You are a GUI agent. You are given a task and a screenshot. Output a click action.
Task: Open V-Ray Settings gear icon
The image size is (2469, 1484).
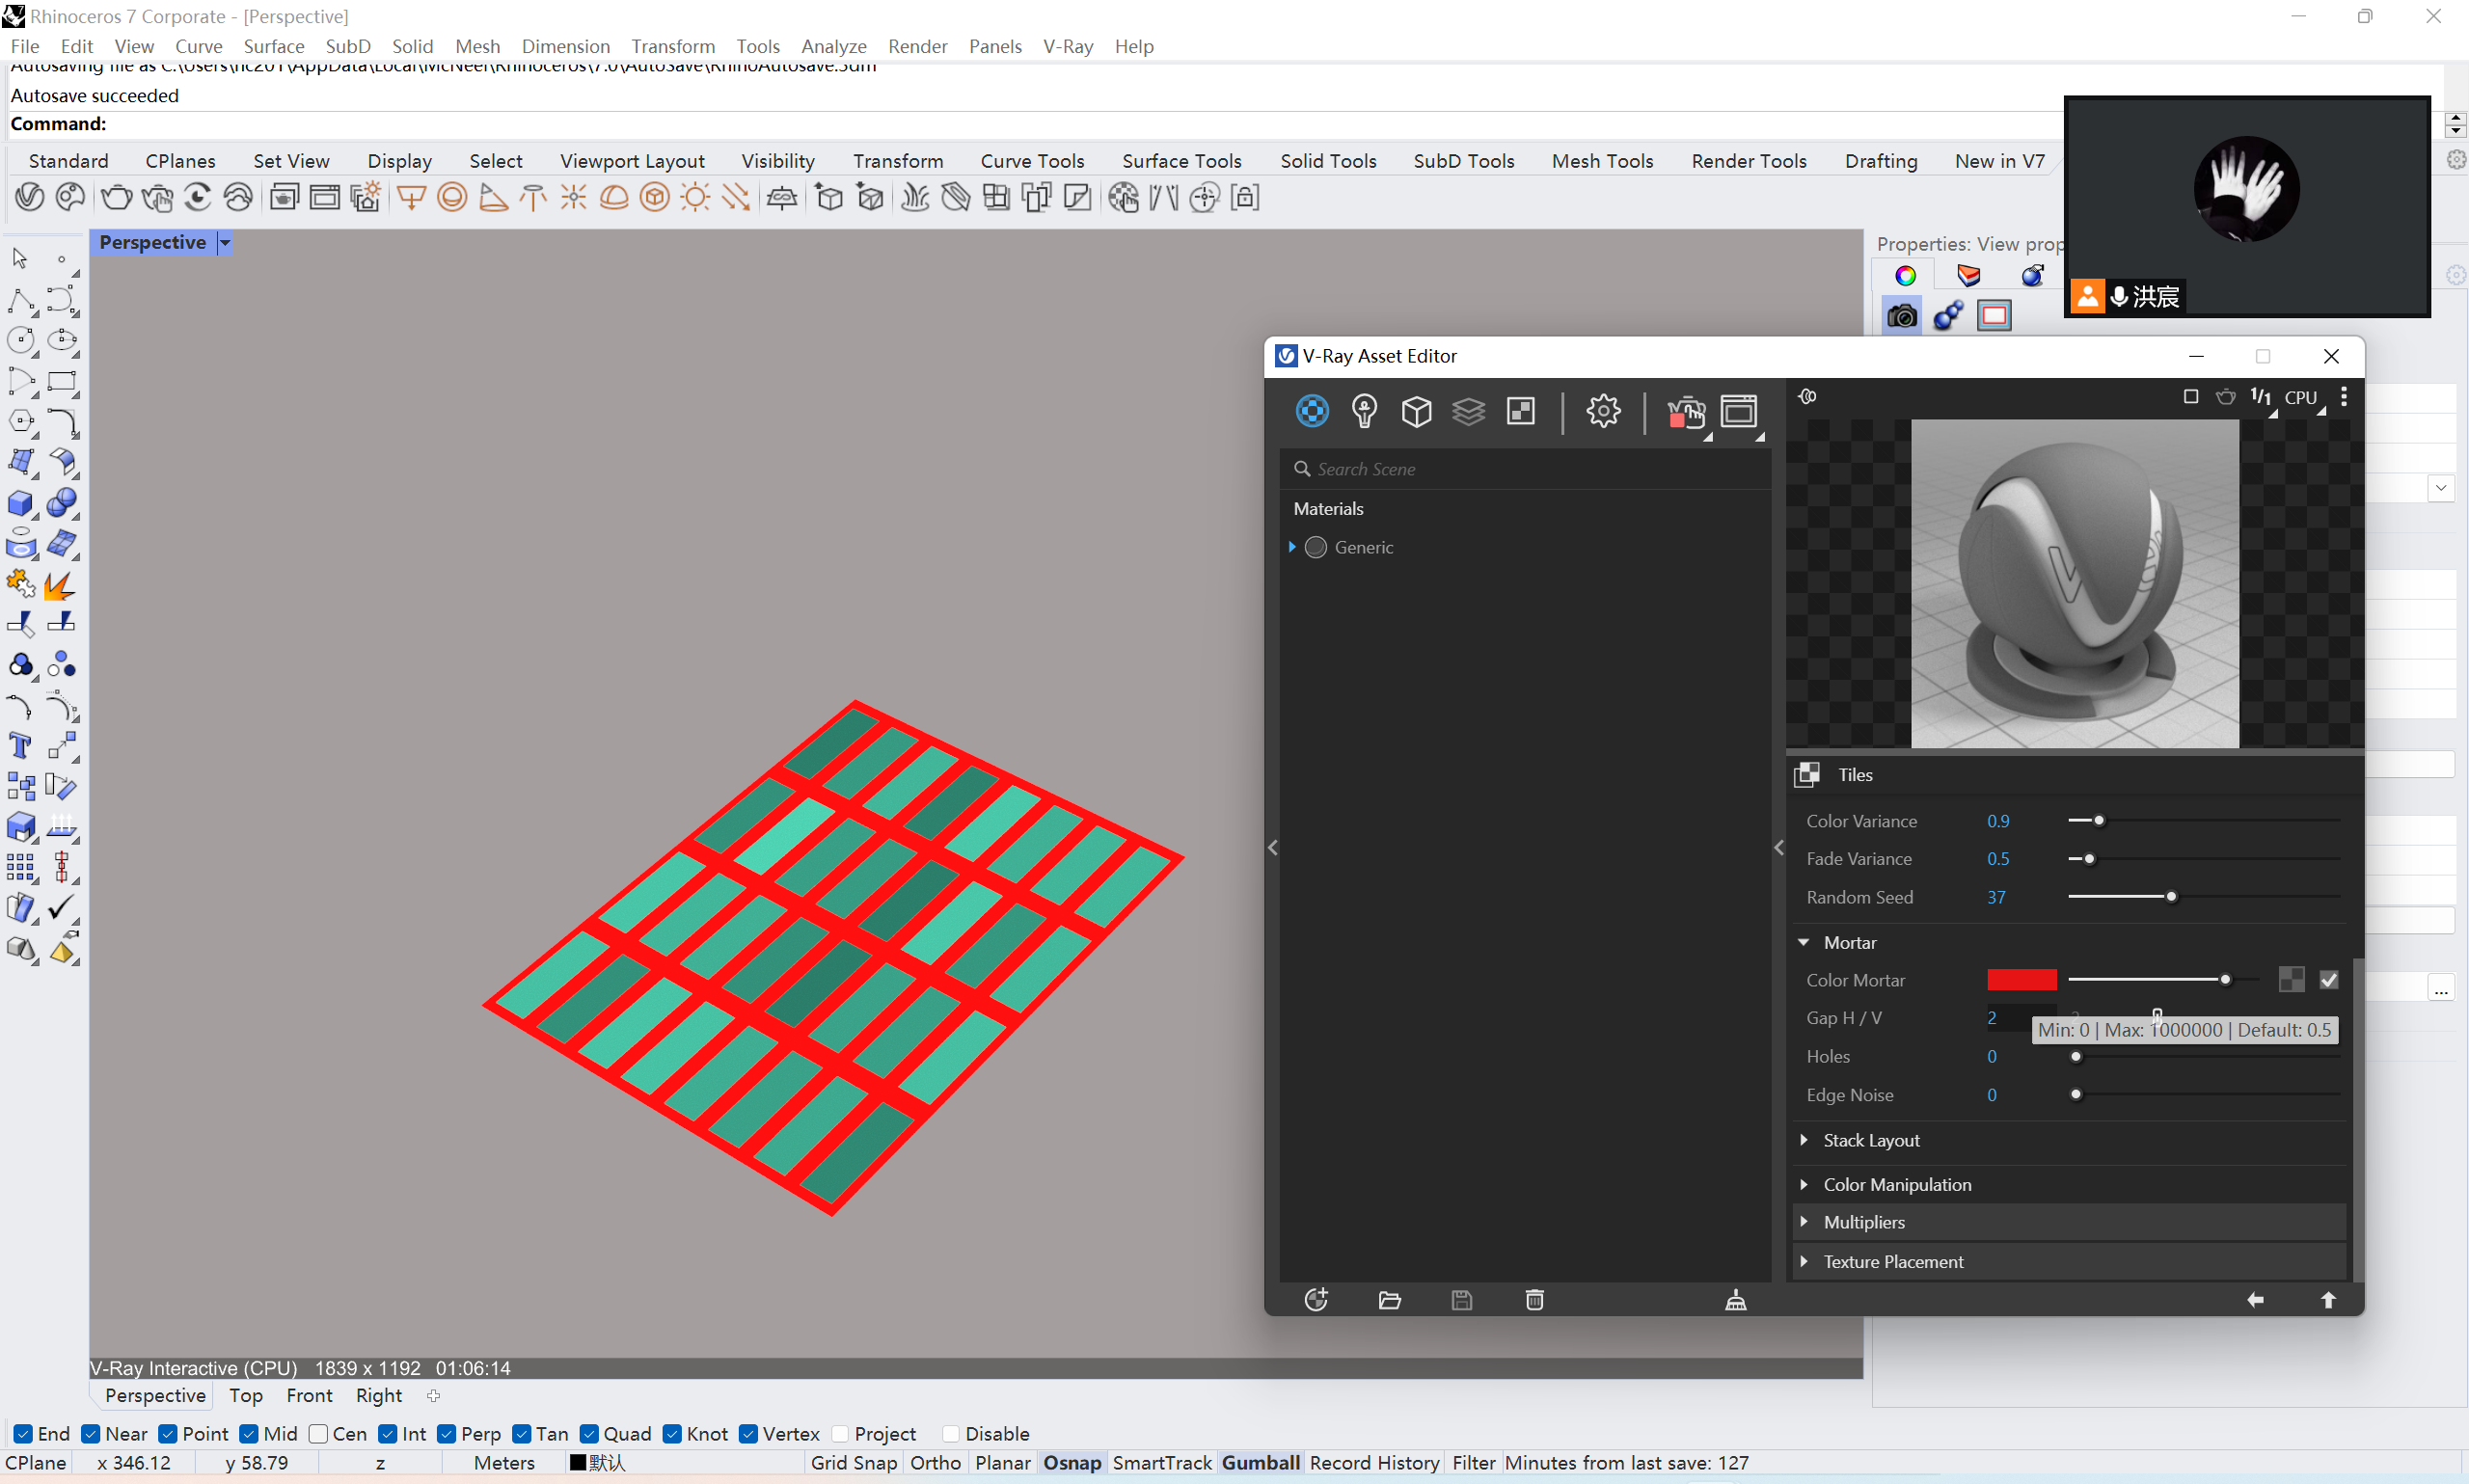[1603, 411]
